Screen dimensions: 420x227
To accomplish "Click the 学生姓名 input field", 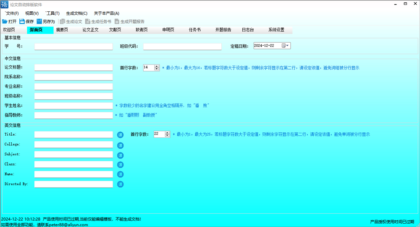I will [73, 106].
